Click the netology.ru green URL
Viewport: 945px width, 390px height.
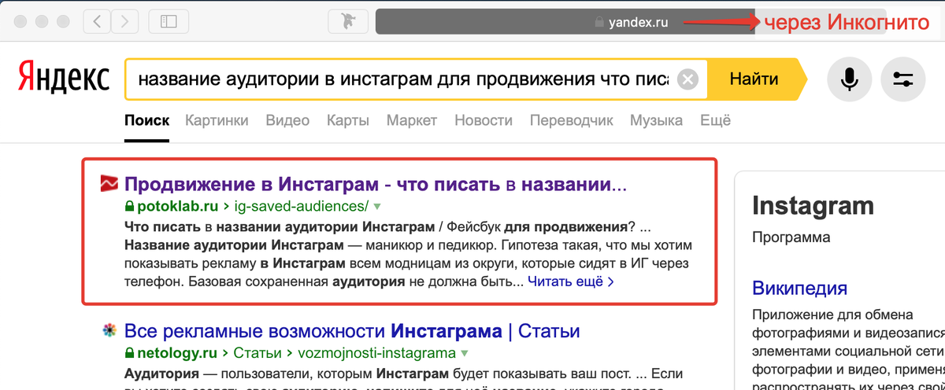pos(178,352)
